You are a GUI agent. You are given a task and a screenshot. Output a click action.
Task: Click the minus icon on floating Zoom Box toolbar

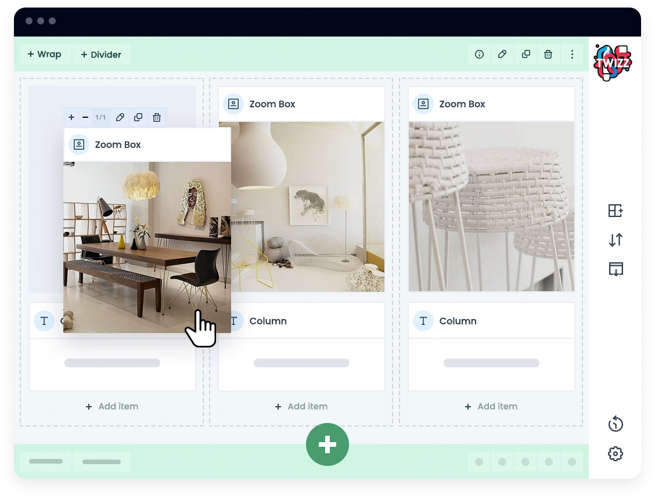click(x=85, y=117)
